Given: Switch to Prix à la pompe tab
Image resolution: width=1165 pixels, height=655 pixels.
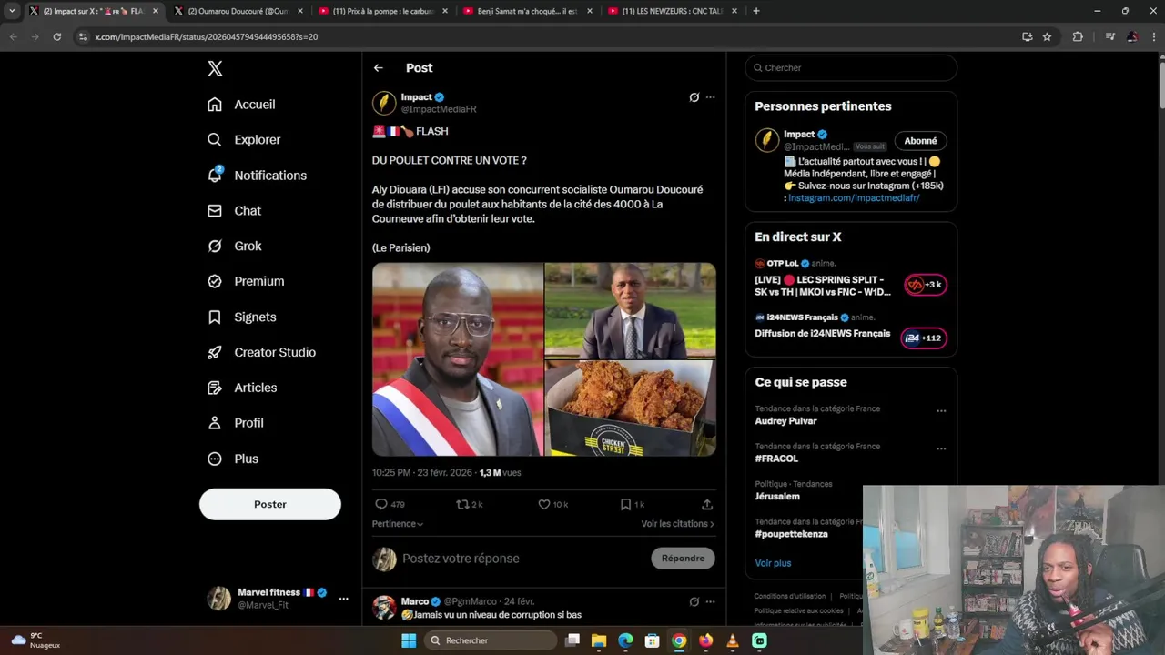Looking at the screenshot, I should 384,11.
